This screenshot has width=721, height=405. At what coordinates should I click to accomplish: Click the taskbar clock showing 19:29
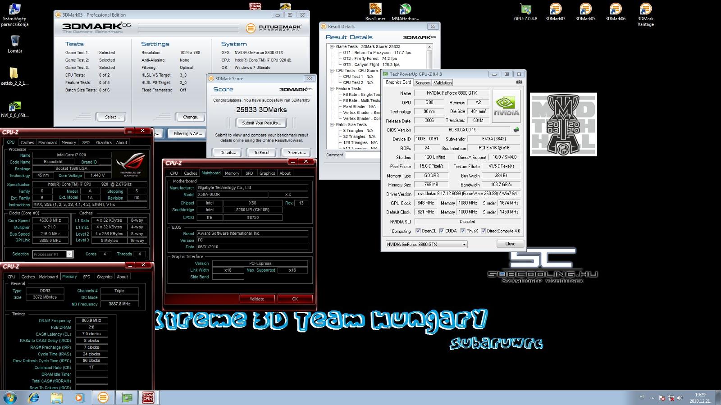pyautogui.click(x=700, y=398)
